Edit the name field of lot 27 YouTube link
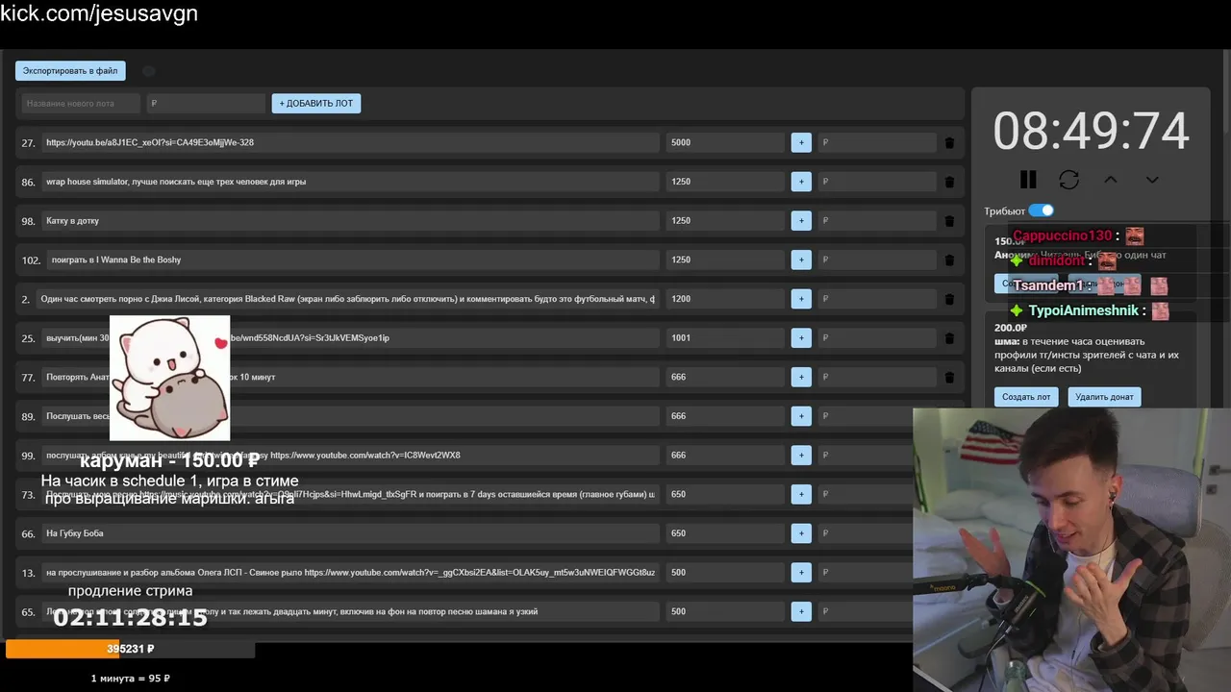This screenshot has height=692, width=1231. click(349, 142)
